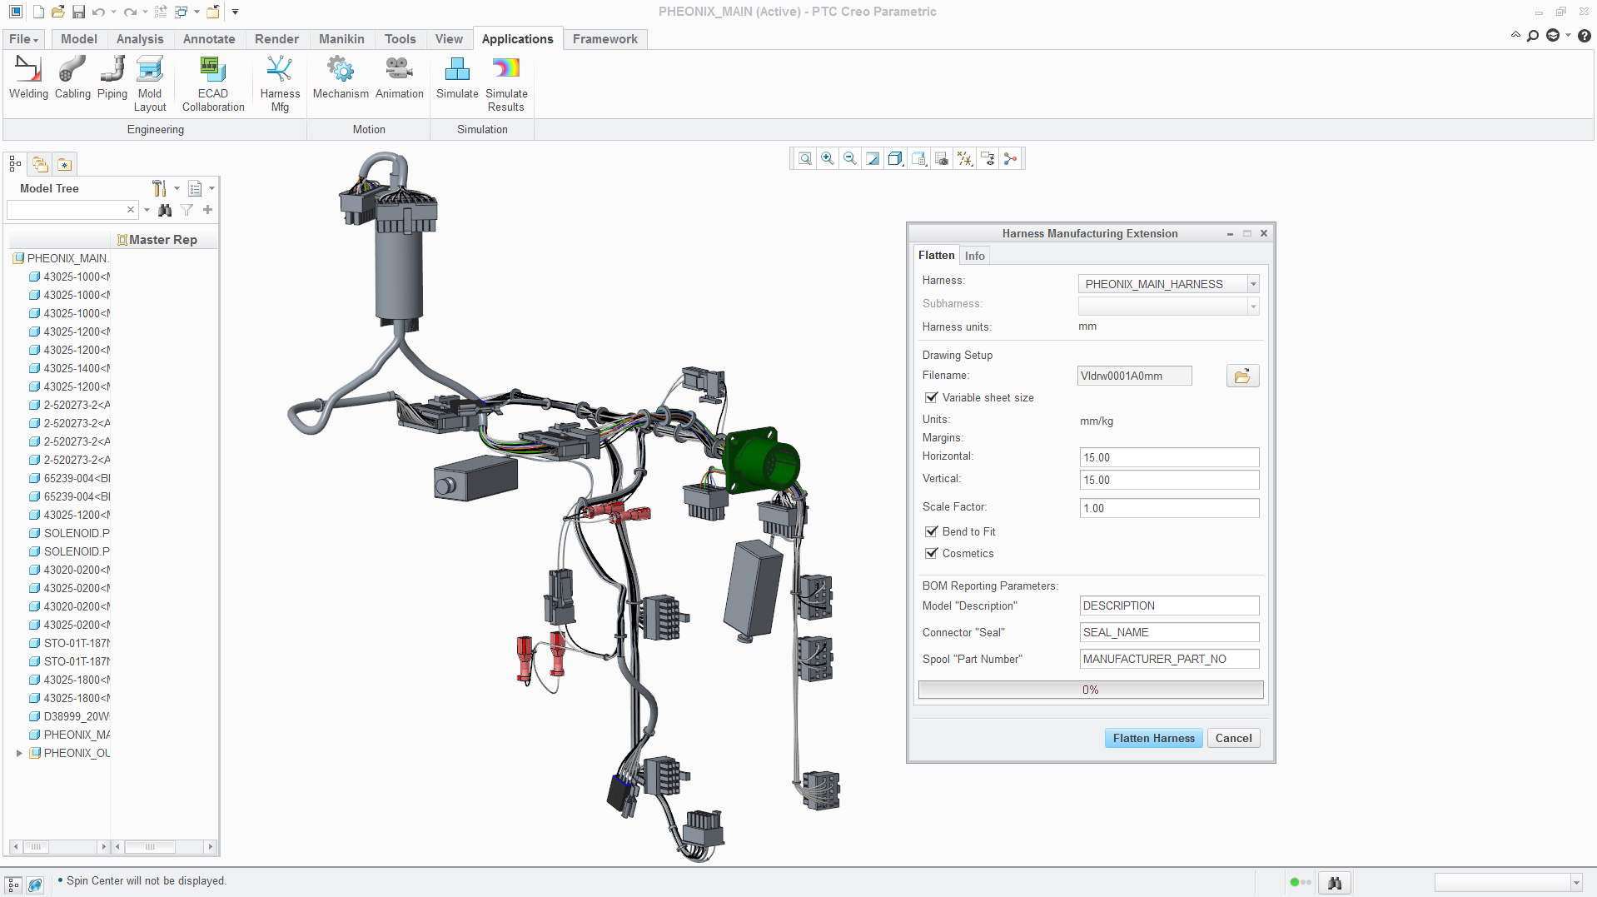
Task: Browse for drawing filename folder icon
Action: pyautogui.click(x=1242, y=376)
